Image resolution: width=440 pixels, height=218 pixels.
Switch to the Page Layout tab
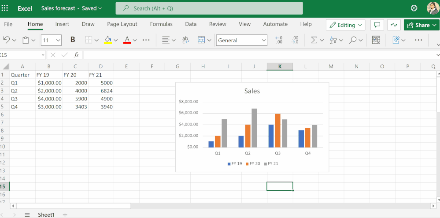coord(122,24)
